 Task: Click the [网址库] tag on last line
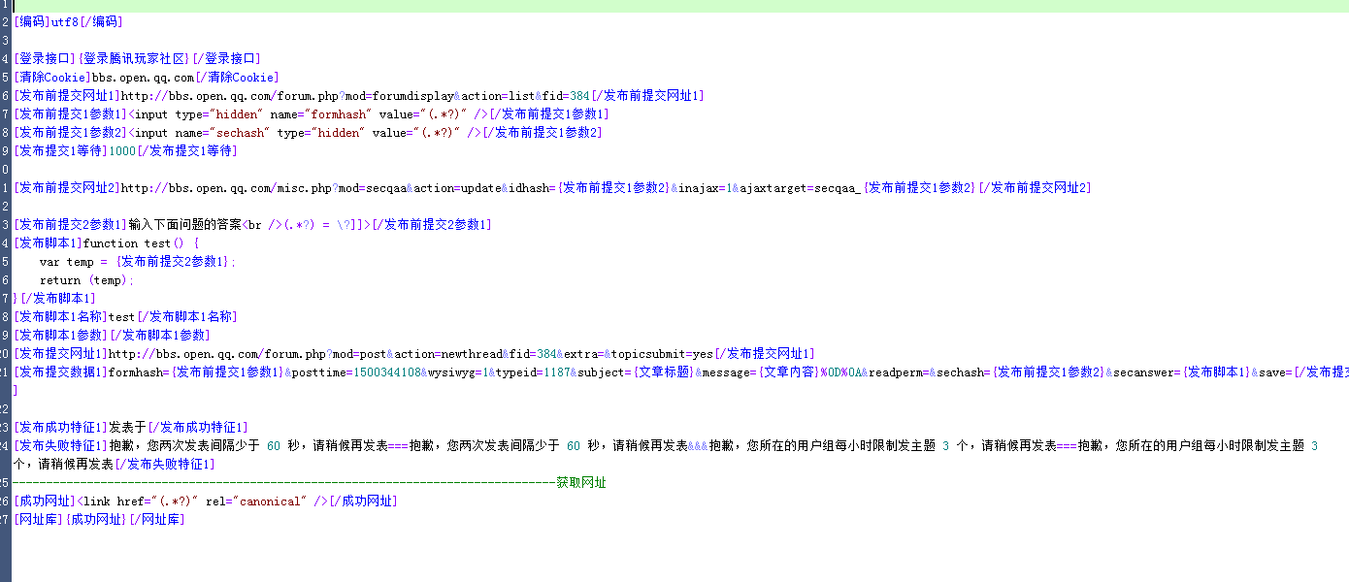point(39,519)
